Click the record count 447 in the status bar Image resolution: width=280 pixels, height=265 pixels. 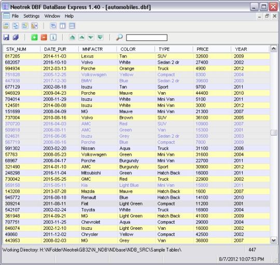pos(252,250)
